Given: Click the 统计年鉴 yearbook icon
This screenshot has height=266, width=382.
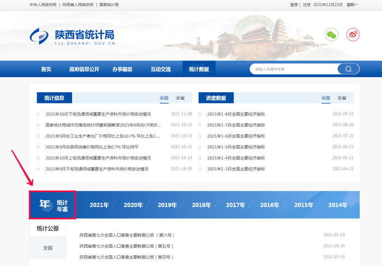Looking at the screenshot, I should click(52, 205).
